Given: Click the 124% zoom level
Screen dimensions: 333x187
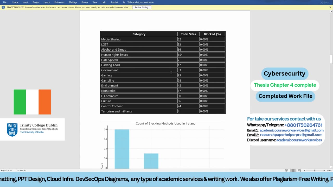Looking at the screenshot, I should tap(329, 170).
